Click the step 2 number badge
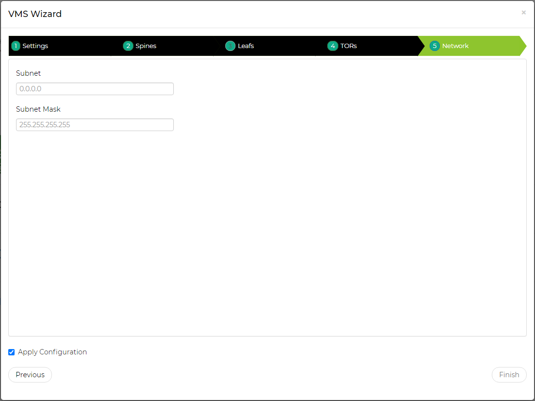 (x=128, y=46)
